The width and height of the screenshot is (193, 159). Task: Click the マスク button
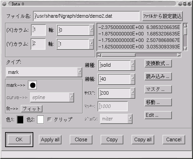pos(158,89)
